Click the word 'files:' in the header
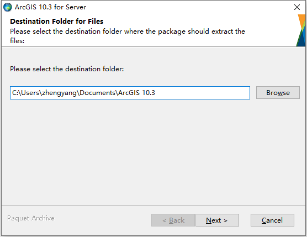This screenshot has width=307, height=237. [17, 40]
